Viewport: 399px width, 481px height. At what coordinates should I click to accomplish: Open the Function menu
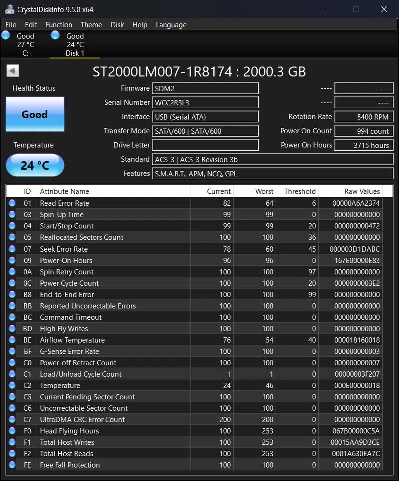pyautogui.click(x=59, y=25)
